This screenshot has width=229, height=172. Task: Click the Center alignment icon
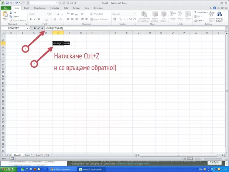tap(72, 19)
